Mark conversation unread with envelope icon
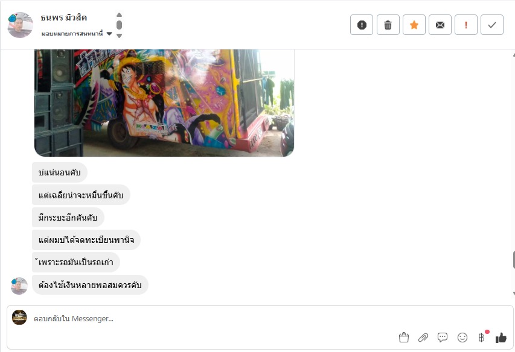Image resolution: width=515 pixels, height=352 pixels. [440, 25]
